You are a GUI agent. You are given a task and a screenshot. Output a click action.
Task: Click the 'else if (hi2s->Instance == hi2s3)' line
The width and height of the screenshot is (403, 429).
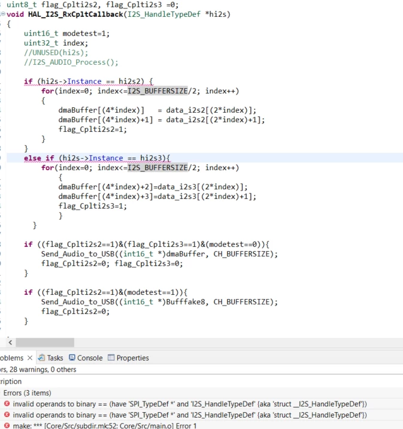pyautogui.click(x=97, y=158)
